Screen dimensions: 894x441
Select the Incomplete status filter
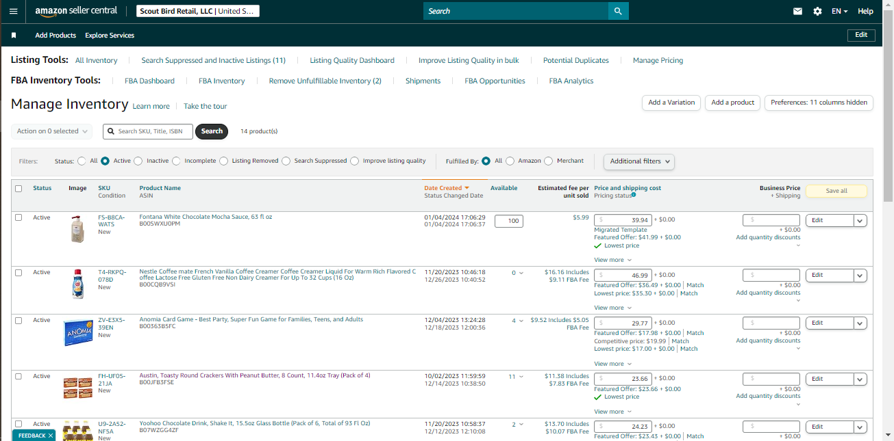click(x=176, y=161)
